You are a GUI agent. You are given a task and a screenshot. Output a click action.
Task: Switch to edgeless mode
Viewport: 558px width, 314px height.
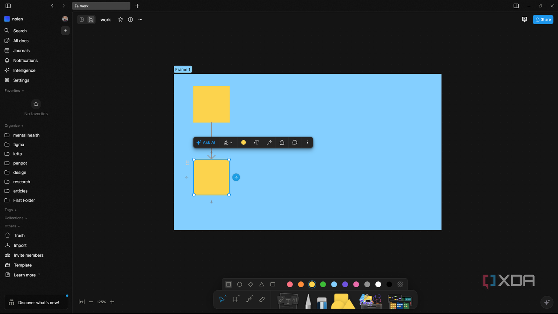pos(91,20)
